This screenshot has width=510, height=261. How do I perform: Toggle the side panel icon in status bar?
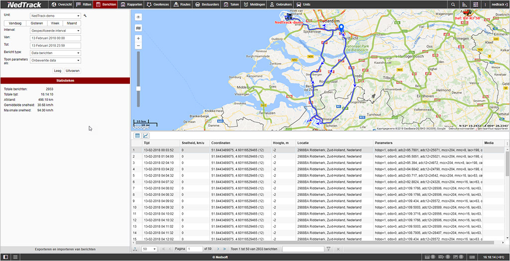click(x=5, y=257)
